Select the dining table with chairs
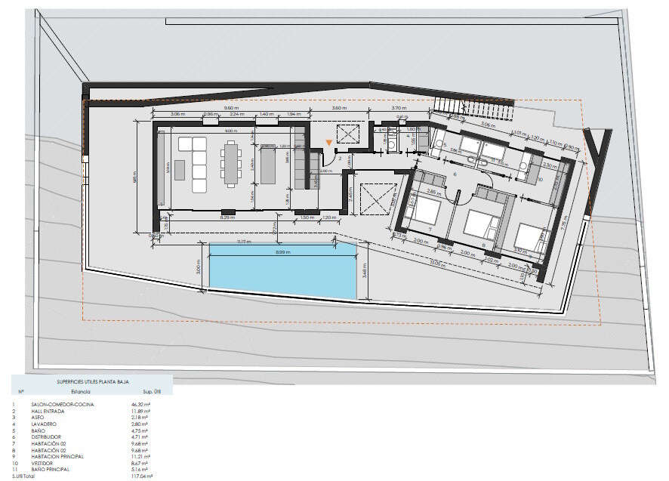This screenshot has width=669, height=481. coord(230,165)
